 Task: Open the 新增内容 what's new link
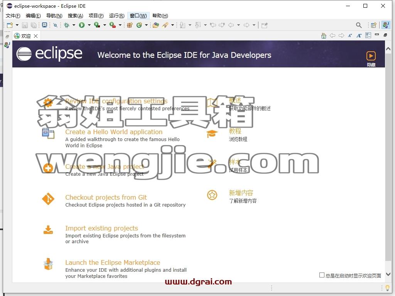(241, 193)
